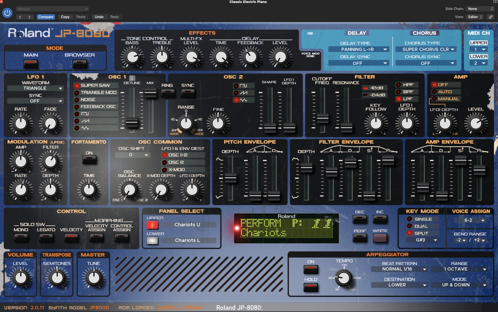Screen dimensions: 498x312
Task: Turn on the Arpeggiator ON button
Action: [311, 269]
